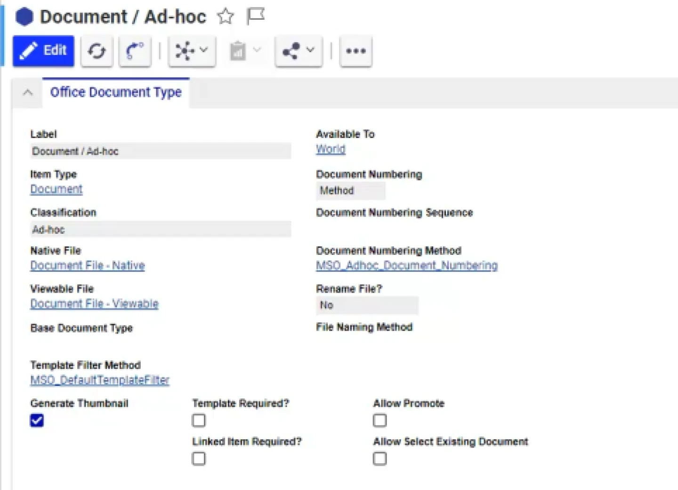
Task: Open MSO_DefaultTemplateFilter link
Action: [x=100, y=380]
